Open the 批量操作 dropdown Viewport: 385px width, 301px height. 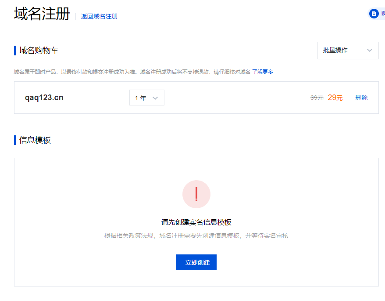(x=348, y=51)
